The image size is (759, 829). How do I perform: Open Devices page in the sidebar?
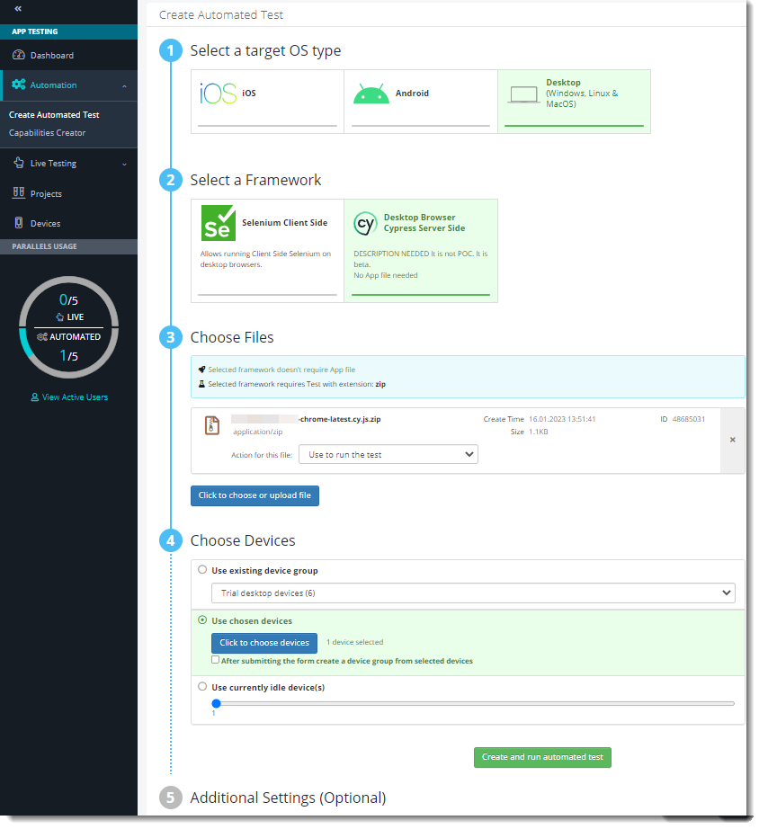click(x=45, y=223)
